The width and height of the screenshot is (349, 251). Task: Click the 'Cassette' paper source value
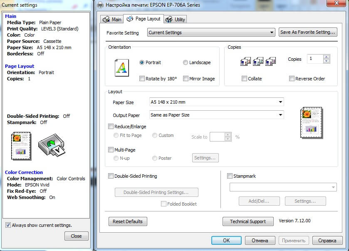pos(52,41)
